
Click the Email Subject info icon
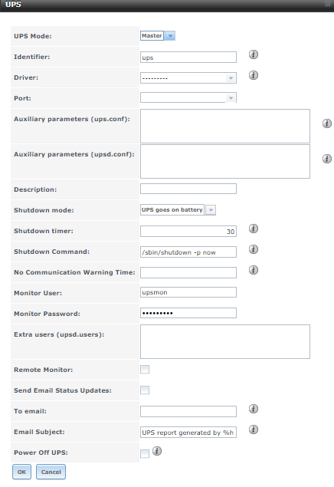click(254, 429)
